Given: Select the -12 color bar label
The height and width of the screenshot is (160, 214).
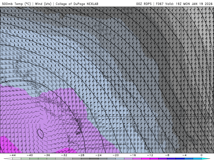Looking at the screenshot, I should (x=150, y=155).
